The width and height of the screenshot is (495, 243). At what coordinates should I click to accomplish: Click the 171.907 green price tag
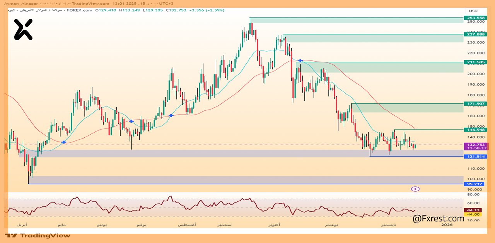[476, 104]
